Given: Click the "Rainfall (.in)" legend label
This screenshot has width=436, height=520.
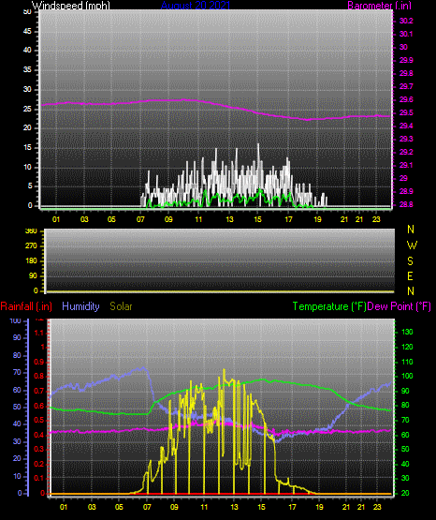Looking at the screenshot, I should tap(26, 306).
